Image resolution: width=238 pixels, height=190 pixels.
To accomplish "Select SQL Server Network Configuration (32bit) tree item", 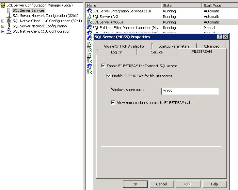I will coord(45,16).
